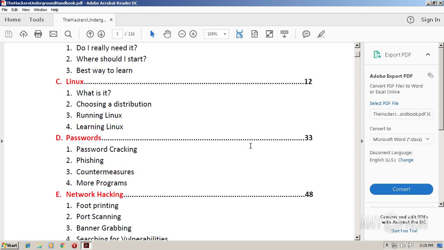Image resolution: width=444 pixels, height=250 pixels.
Task: Click the Adobe Acrobat taskbar button
Action: tap(86, 245)
